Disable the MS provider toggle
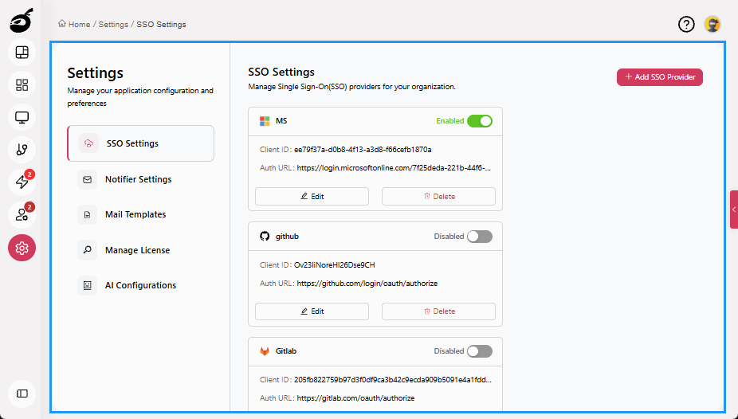 (480, 121)
